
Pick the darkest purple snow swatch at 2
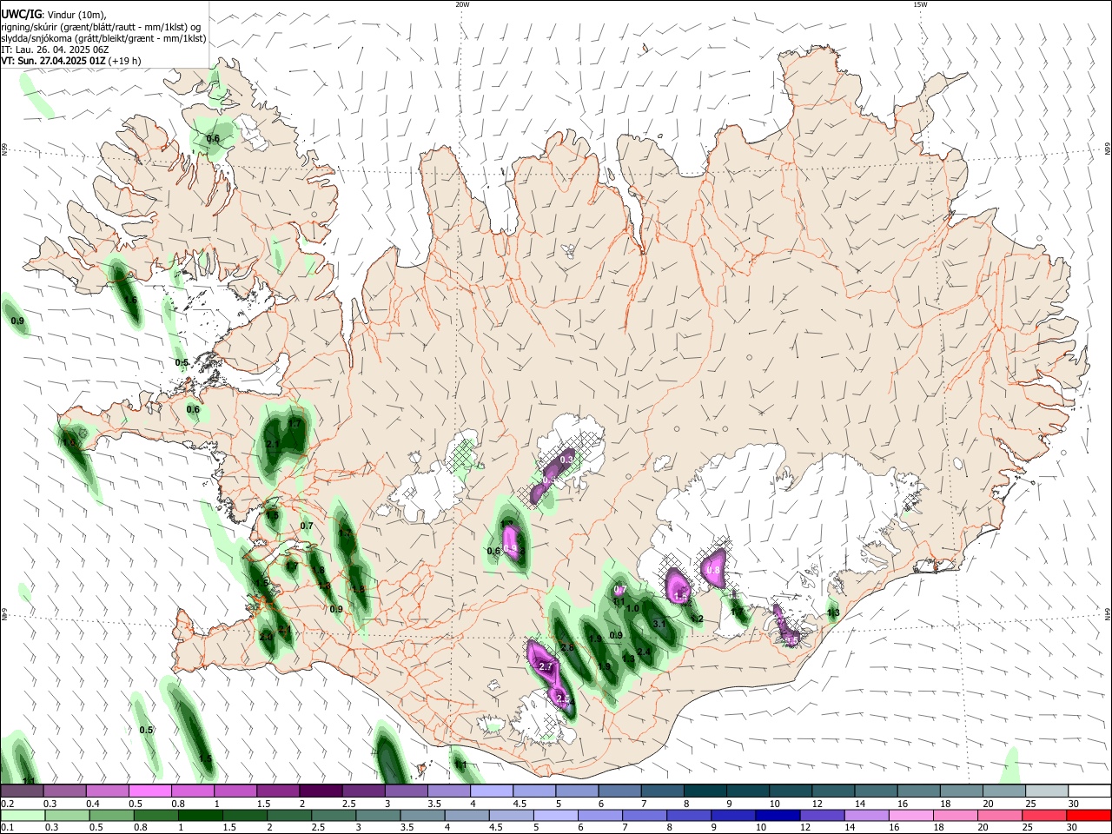[321, 791]
